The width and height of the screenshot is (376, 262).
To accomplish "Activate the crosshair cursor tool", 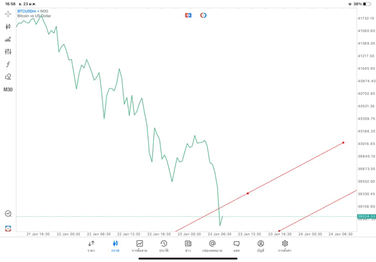I will 8,13.
